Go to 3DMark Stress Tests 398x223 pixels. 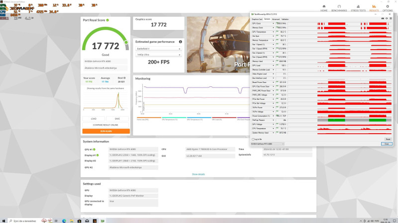coord(358,8)
